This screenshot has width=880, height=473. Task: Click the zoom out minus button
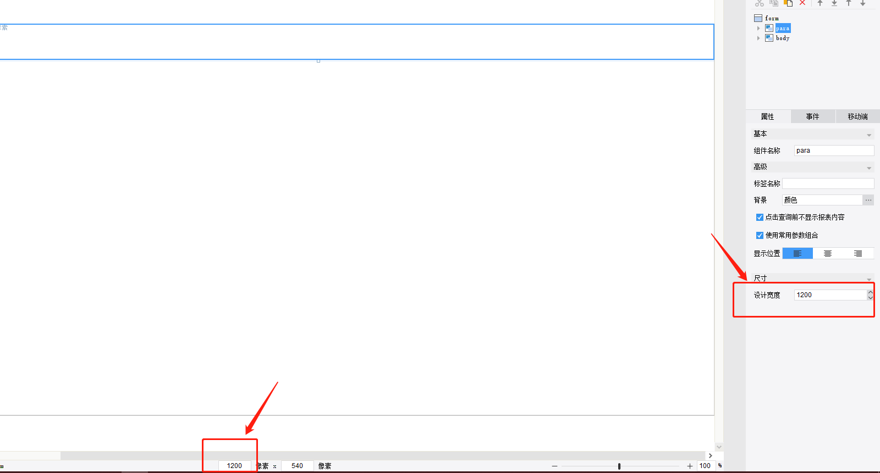coord(554,466)
